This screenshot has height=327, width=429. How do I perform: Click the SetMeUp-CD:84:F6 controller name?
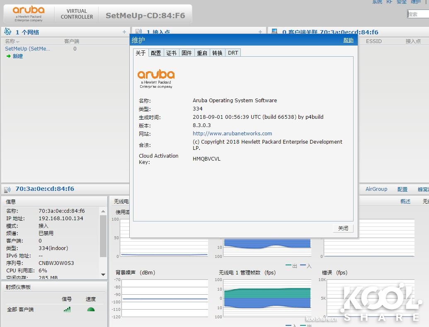pos(145,16)
